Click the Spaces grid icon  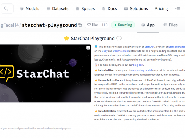coord(77,8)
